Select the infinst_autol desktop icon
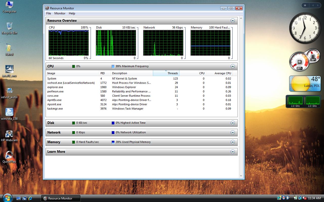 coord(9,93)
